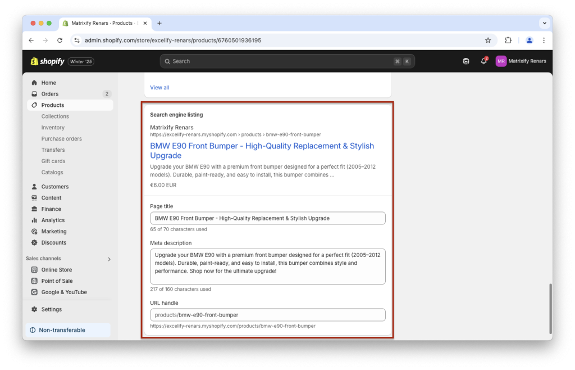Open the notifications bell

[x=483, y=61]
